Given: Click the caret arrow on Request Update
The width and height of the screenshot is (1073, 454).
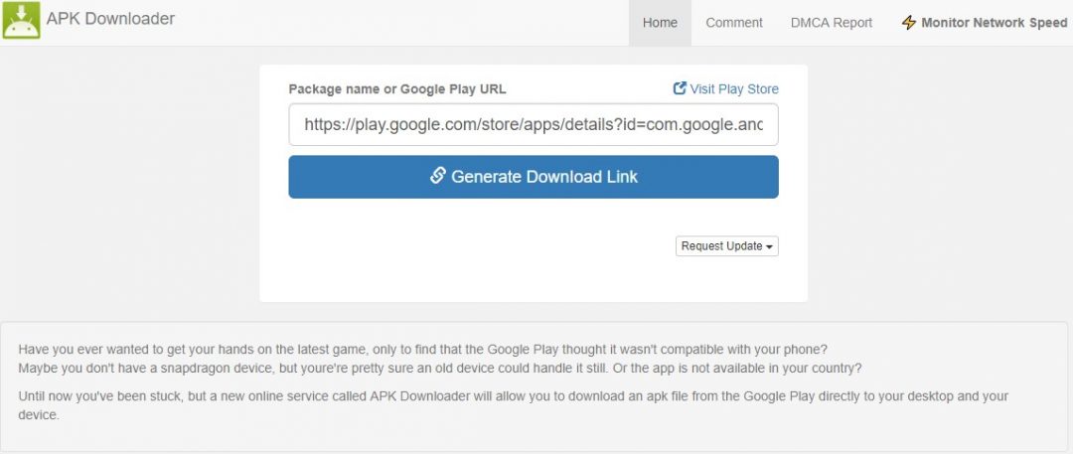Looking at the screenshot, I should pos(769,247).
